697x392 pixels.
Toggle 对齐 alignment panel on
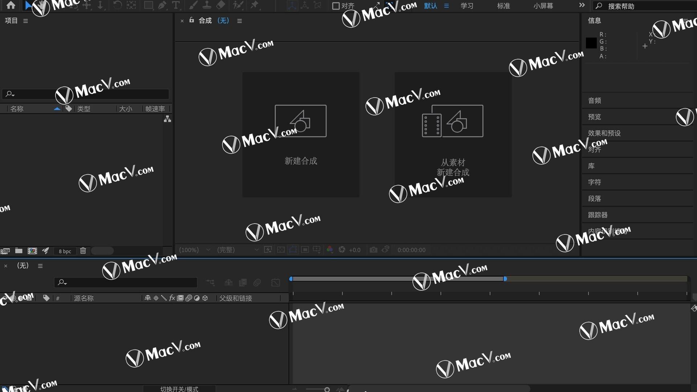pyautogui.click(x=595, y=149)
